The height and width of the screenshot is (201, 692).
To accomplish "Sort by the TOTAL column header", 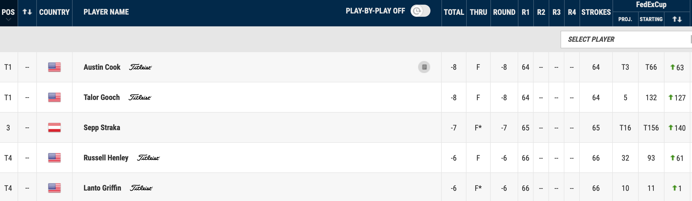I will [454, 12].
